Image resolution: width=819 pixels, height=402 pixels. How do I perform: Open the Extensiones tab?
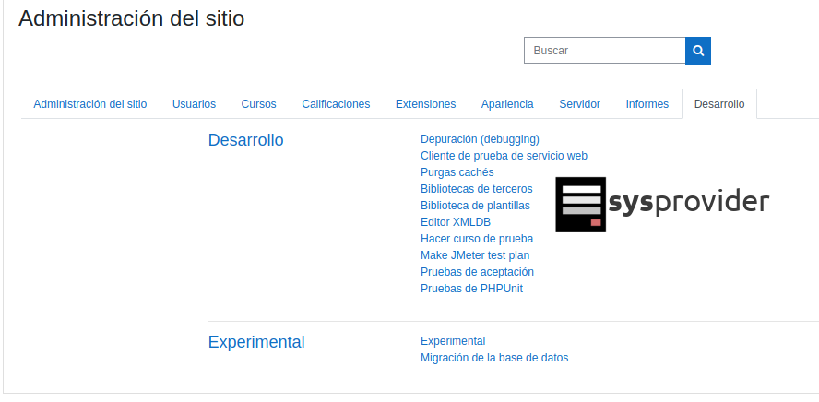tap(425, 104)
